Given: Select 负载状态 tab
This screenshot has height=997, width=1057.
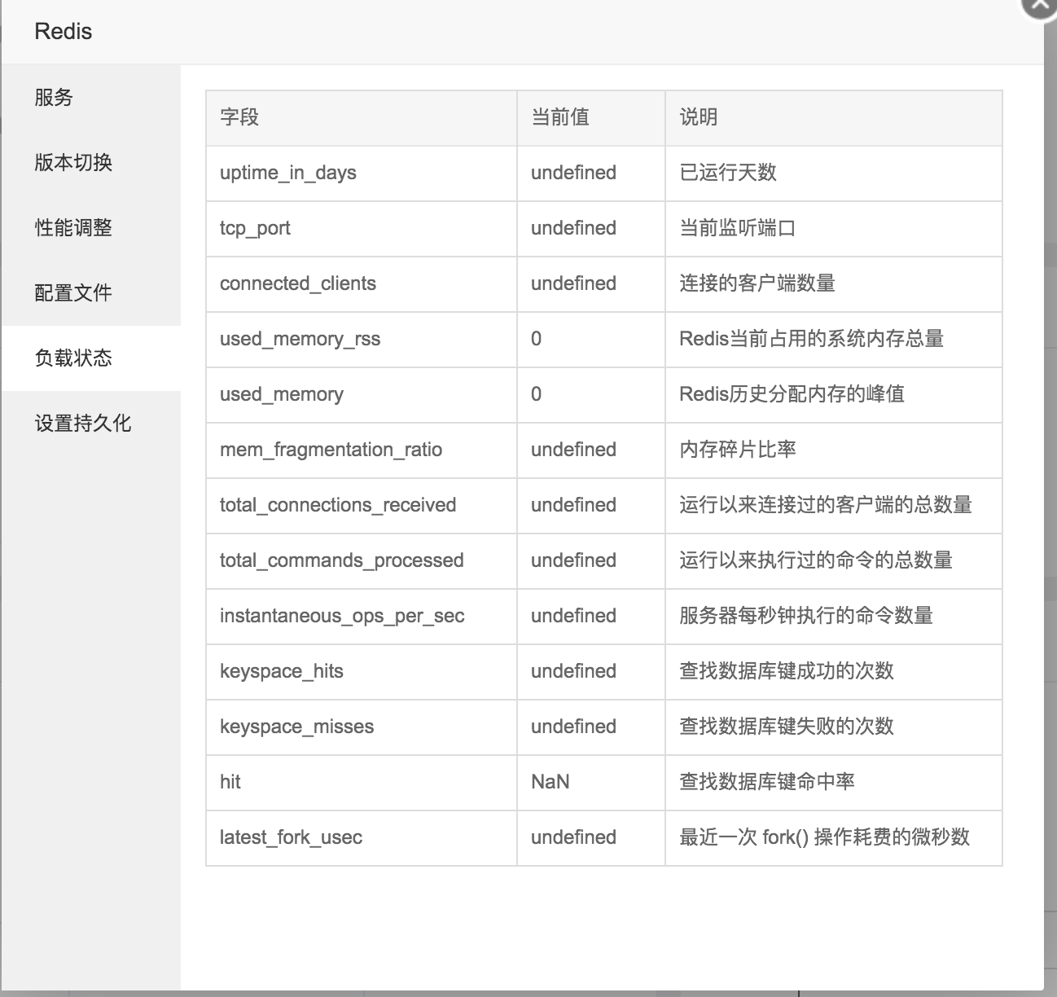Looking at the screenshot, I should point(90,358).
